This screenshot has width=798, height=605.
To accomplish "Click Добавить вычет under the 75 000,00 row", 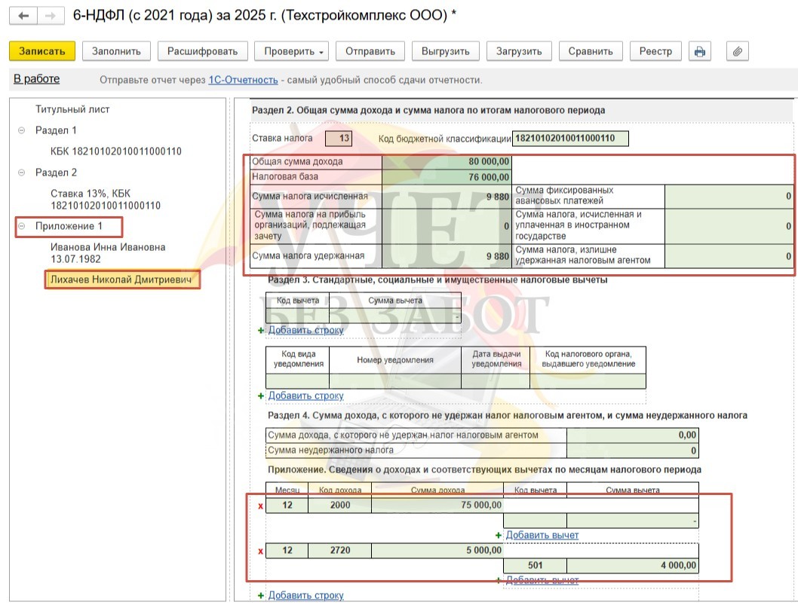I will [x=542, y=535].
